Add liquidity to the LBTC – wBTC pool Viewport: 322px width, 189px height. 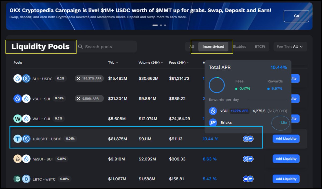286,179
